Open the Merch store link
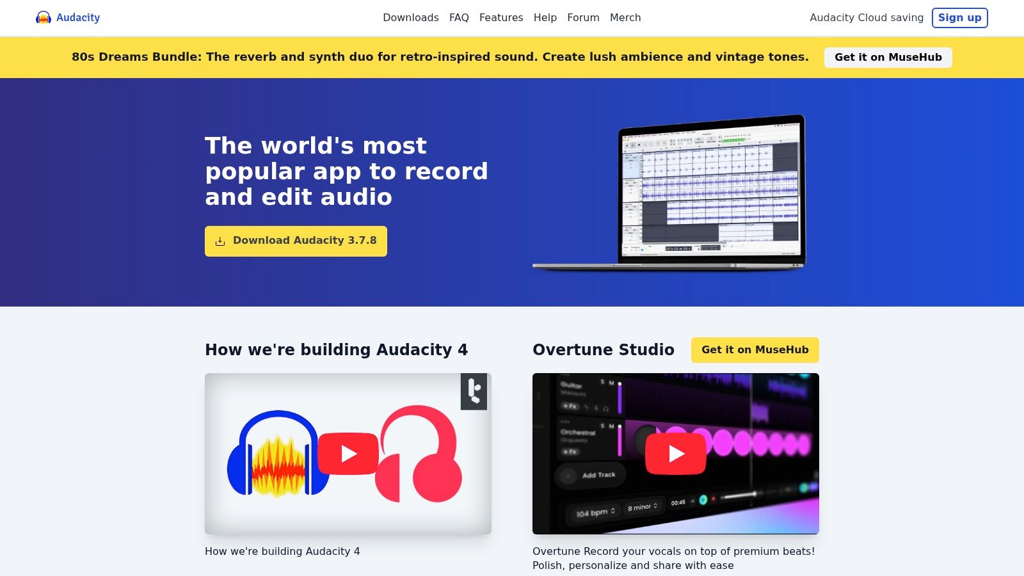The image size is (1024, 576). pyautogui.click(x=625, y=18)
